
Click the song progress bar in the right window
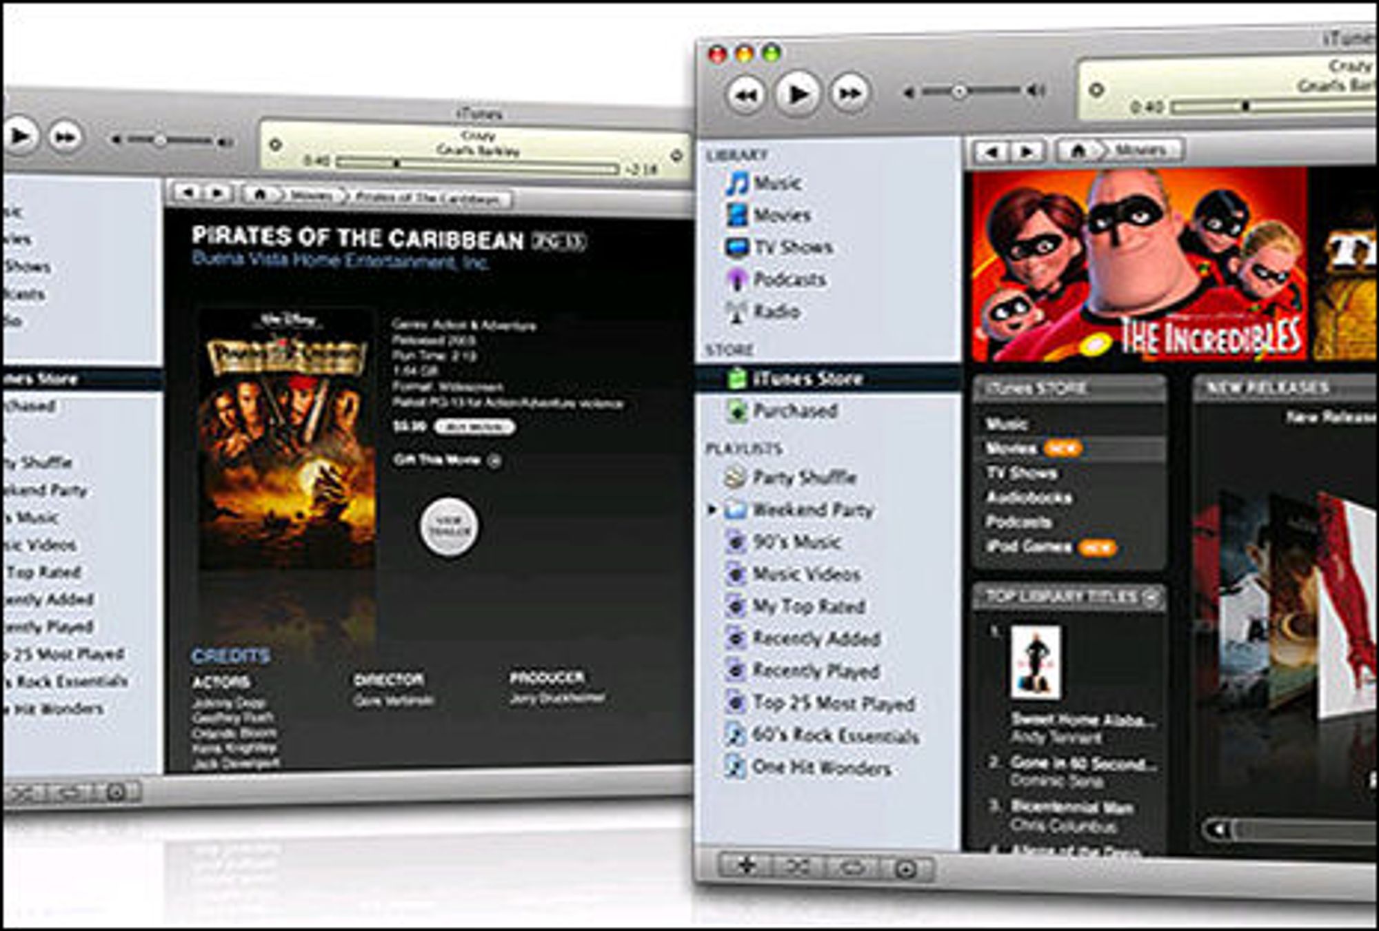(x=1274, y=105)
